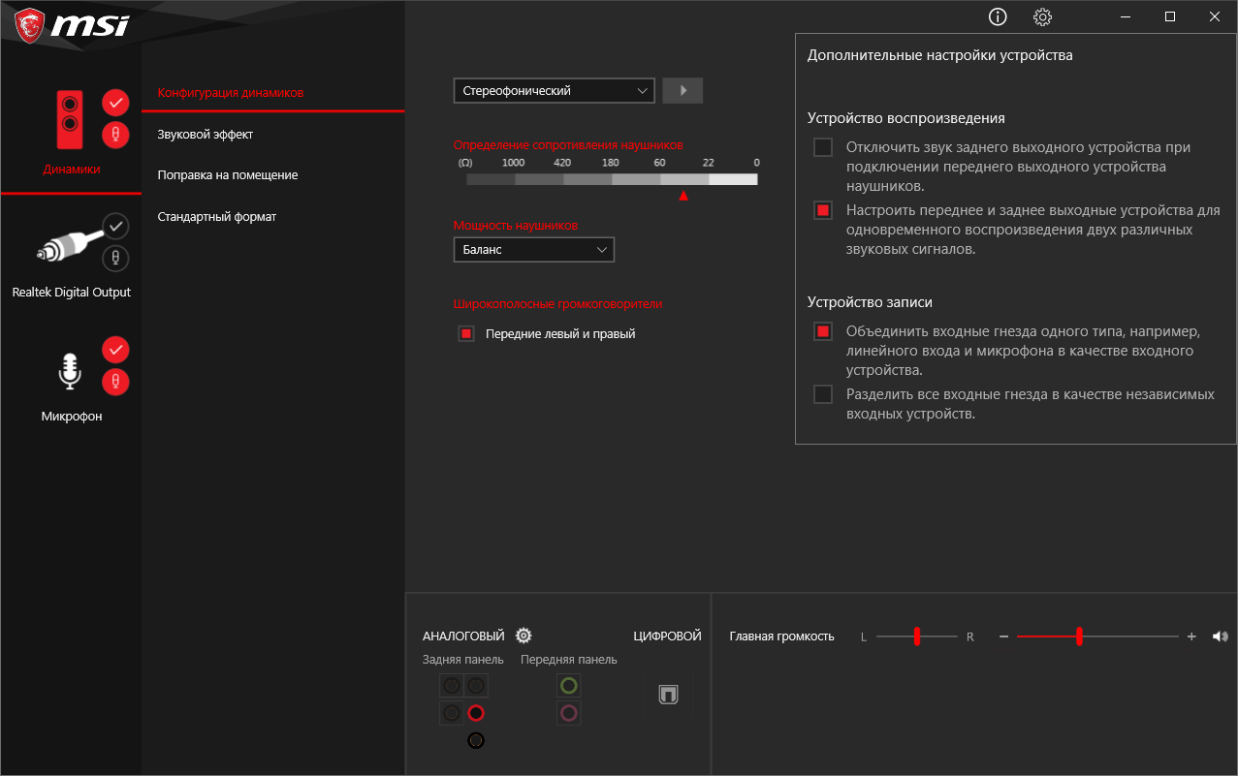Click the Устройство записи heading
The height and width of the screenshot is (776, 1238).
(871, 302)
